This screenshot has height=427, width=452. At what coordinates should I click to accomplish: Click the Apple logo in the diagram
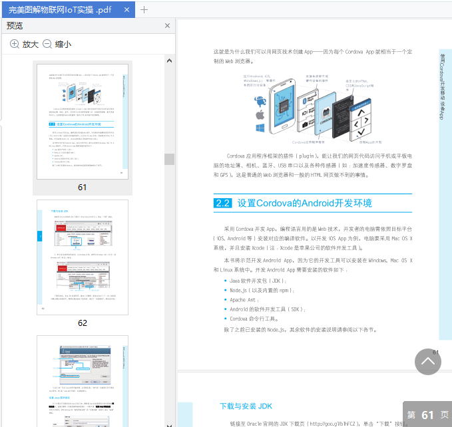260,114
